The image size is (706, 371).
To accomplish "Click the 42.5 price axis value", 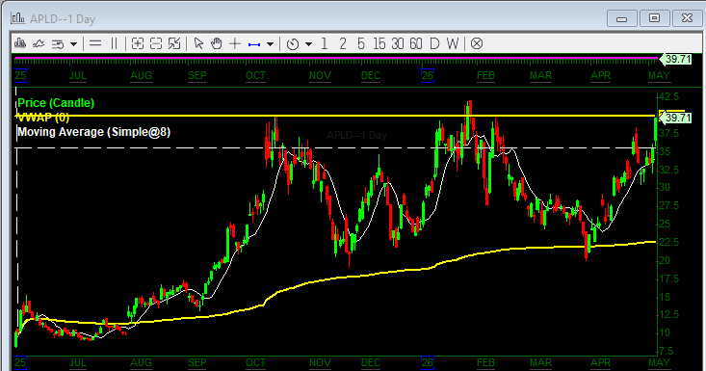I will click(668, 96).
